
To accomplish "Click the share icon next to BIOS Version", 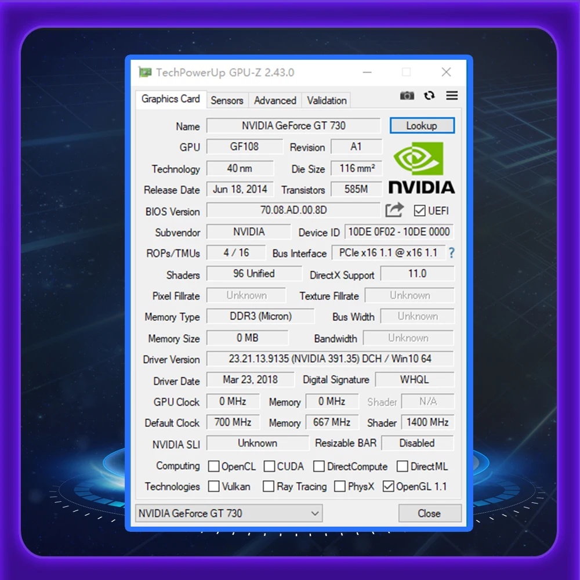I will [395, 210].
